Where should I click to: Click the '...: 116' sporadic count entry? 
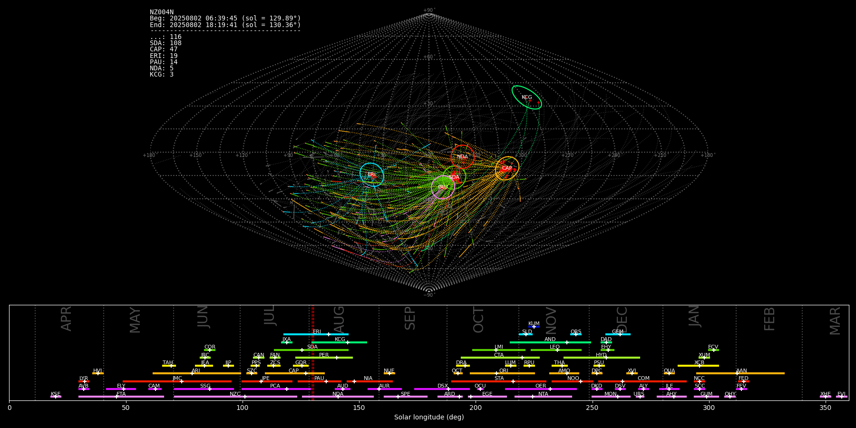(165, 37)
